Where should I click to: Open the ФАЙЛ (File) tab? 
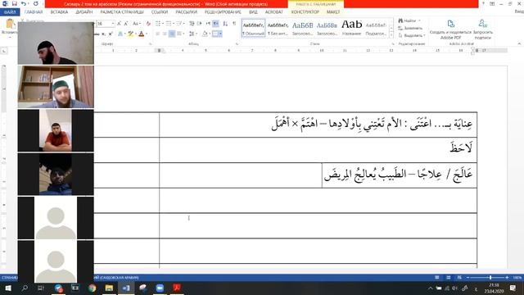point(10,12)
